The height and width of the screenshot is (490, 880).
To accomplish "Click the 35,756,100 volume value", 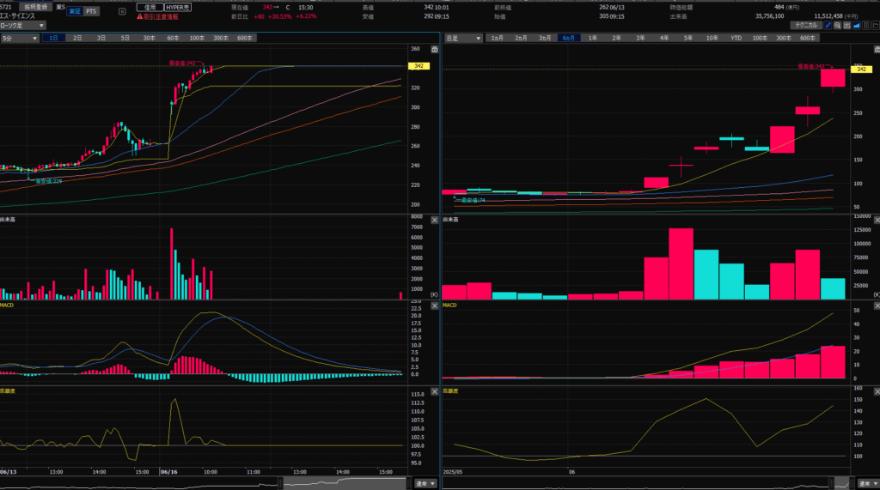I will (770, 16).
